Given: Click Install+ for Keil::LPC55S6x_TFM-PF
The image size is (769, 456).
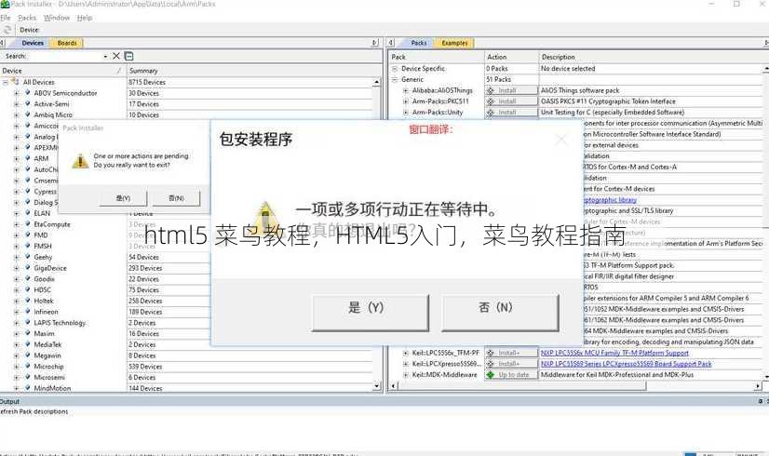Looking at the screenshot, I should (511, 353).
